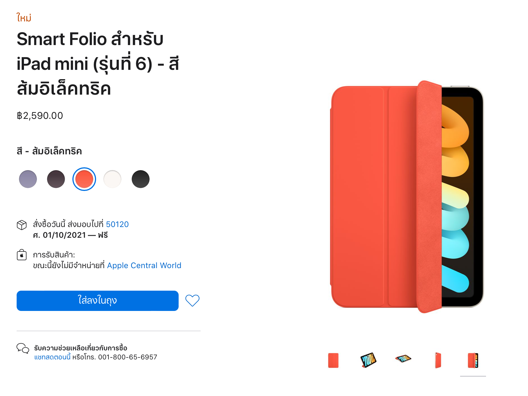Add the Smart Folio to the bag

coord(97,301)
